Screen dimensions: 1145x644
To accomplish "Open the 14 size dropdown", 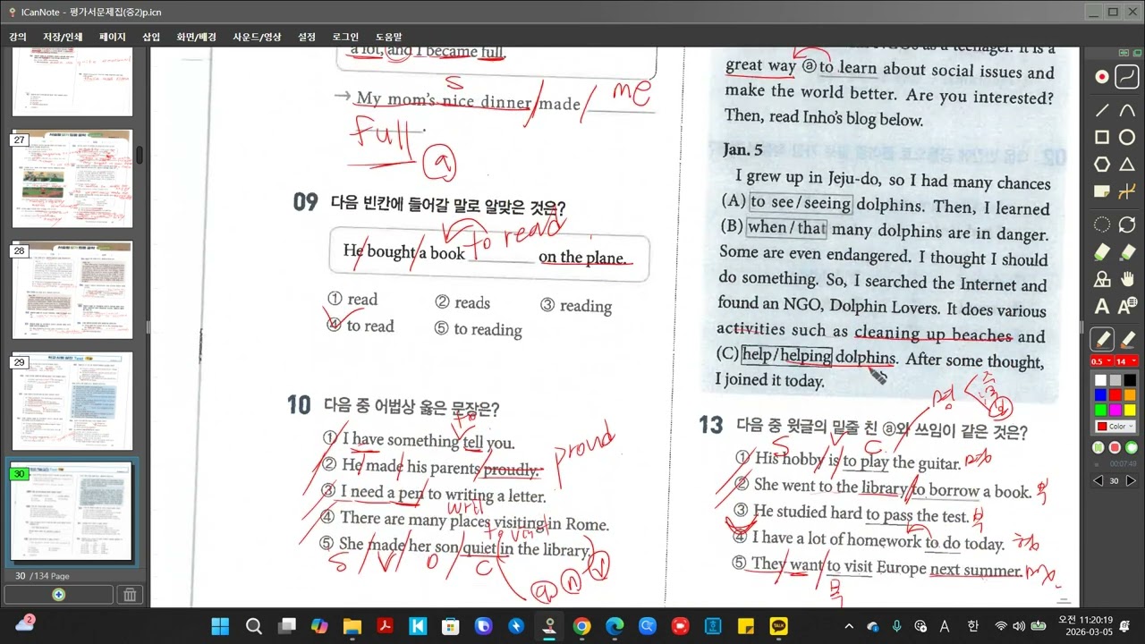I will [1125, 361].
